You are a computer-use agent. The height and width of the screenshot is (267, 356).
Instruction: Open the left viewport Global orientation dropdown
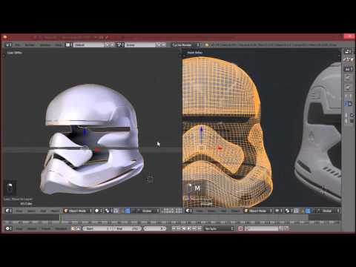pos(150,211)
